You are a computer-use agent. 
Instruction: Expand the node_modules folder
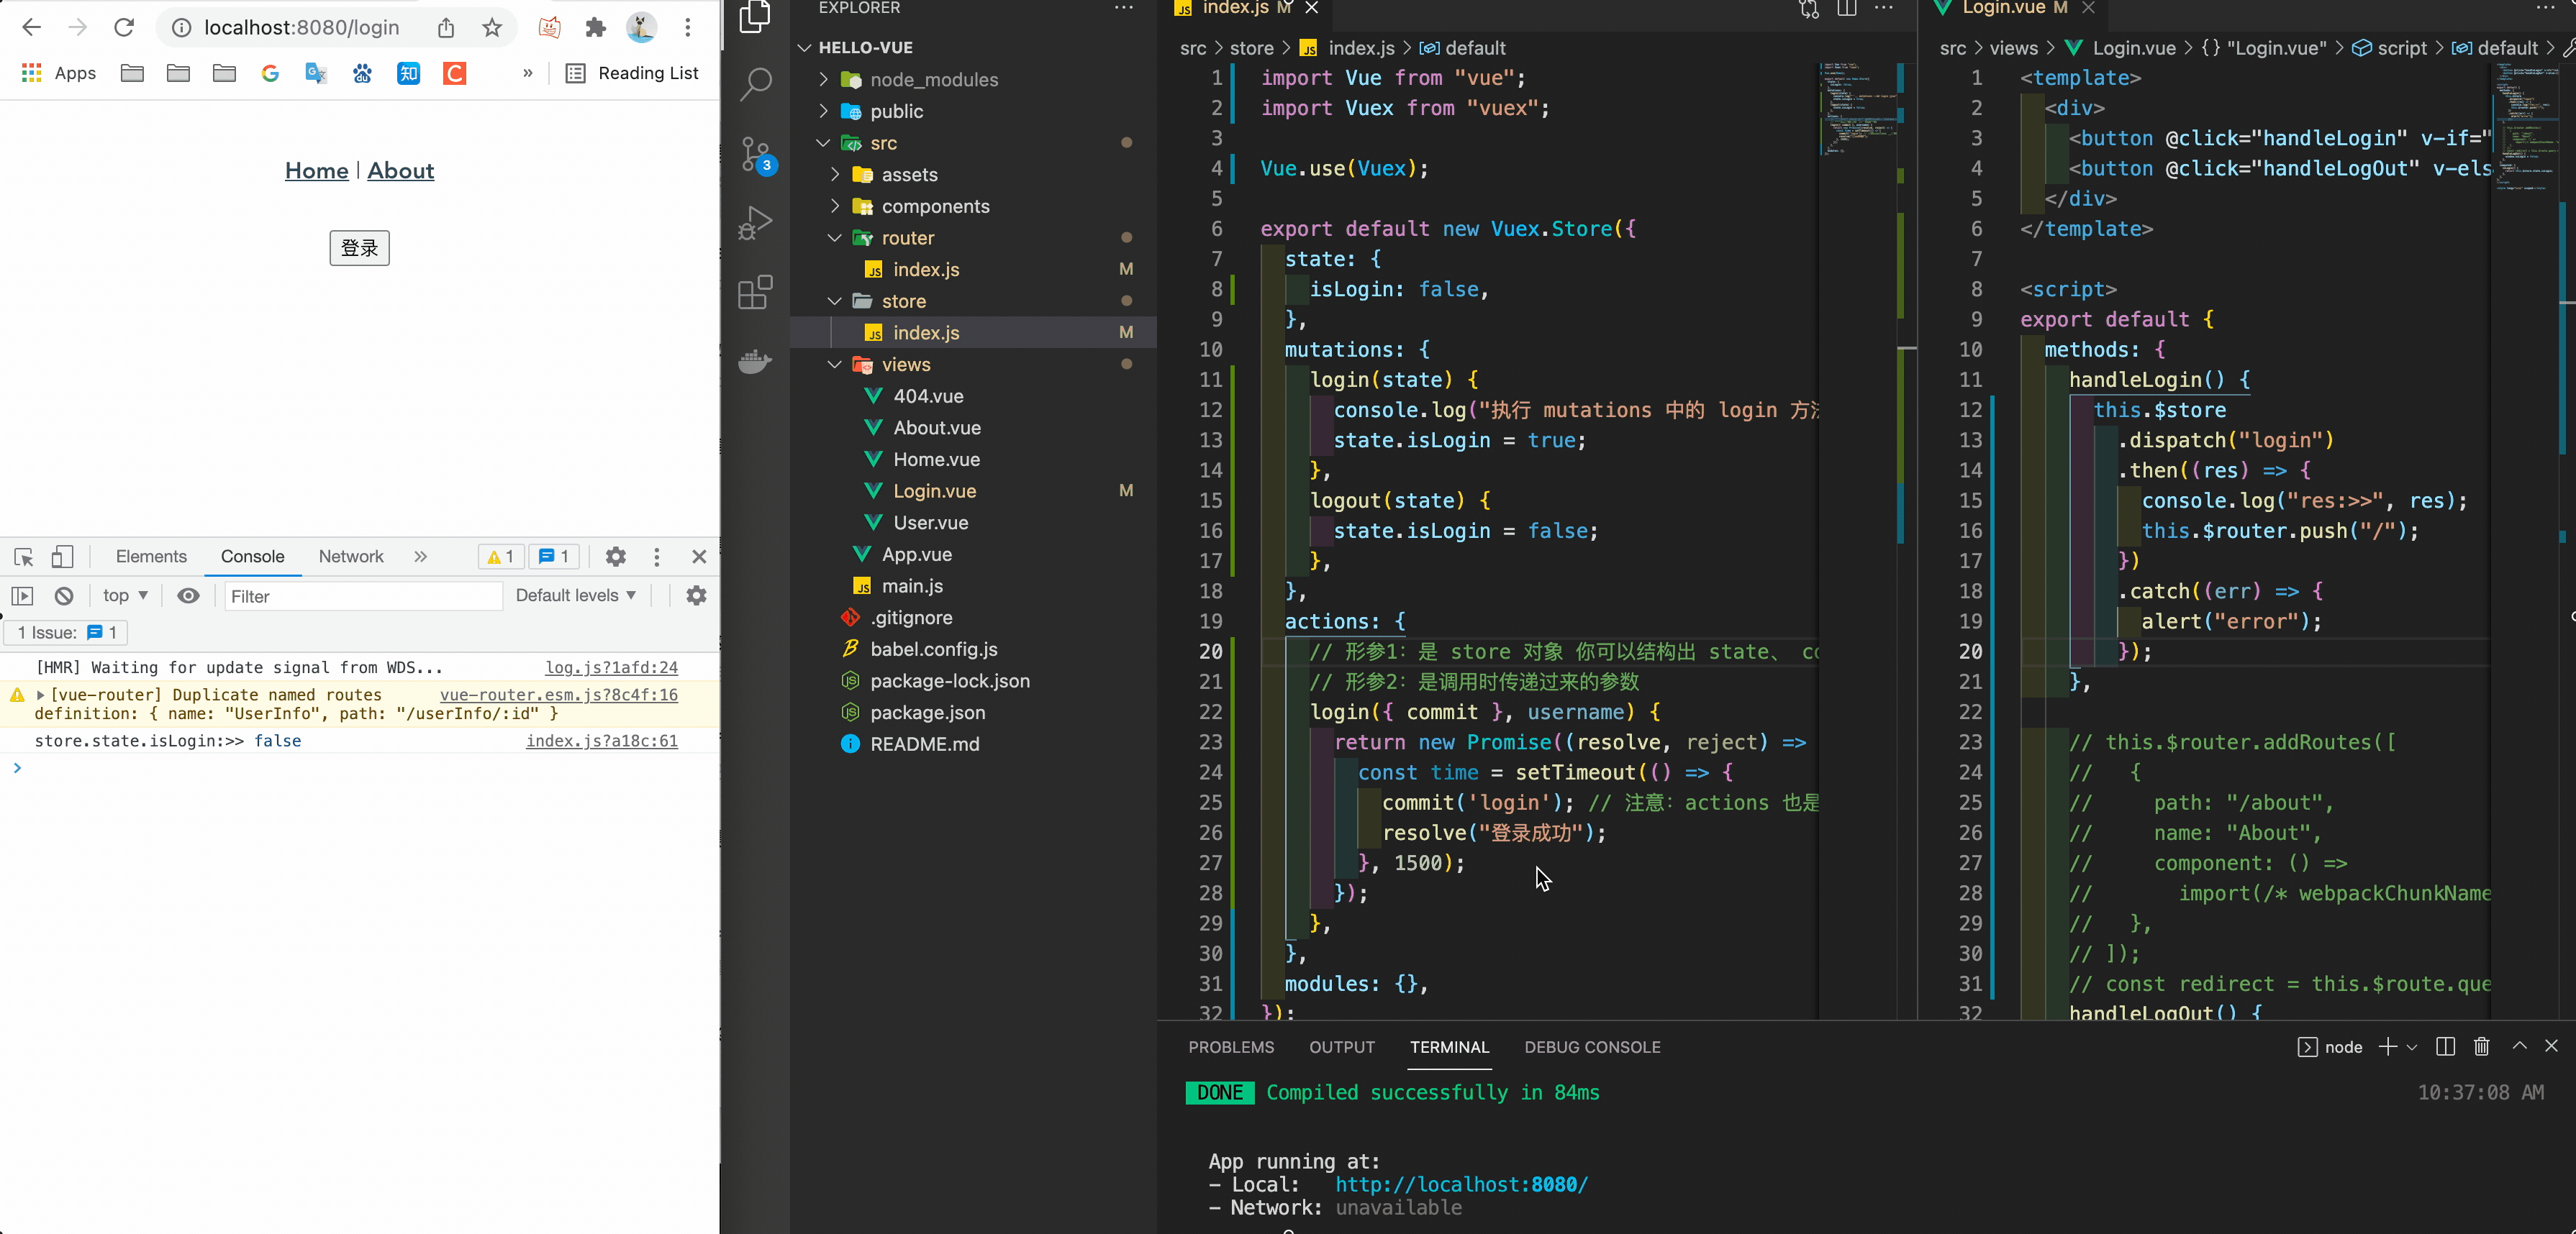pyautogui.click(x=823, y=79)
